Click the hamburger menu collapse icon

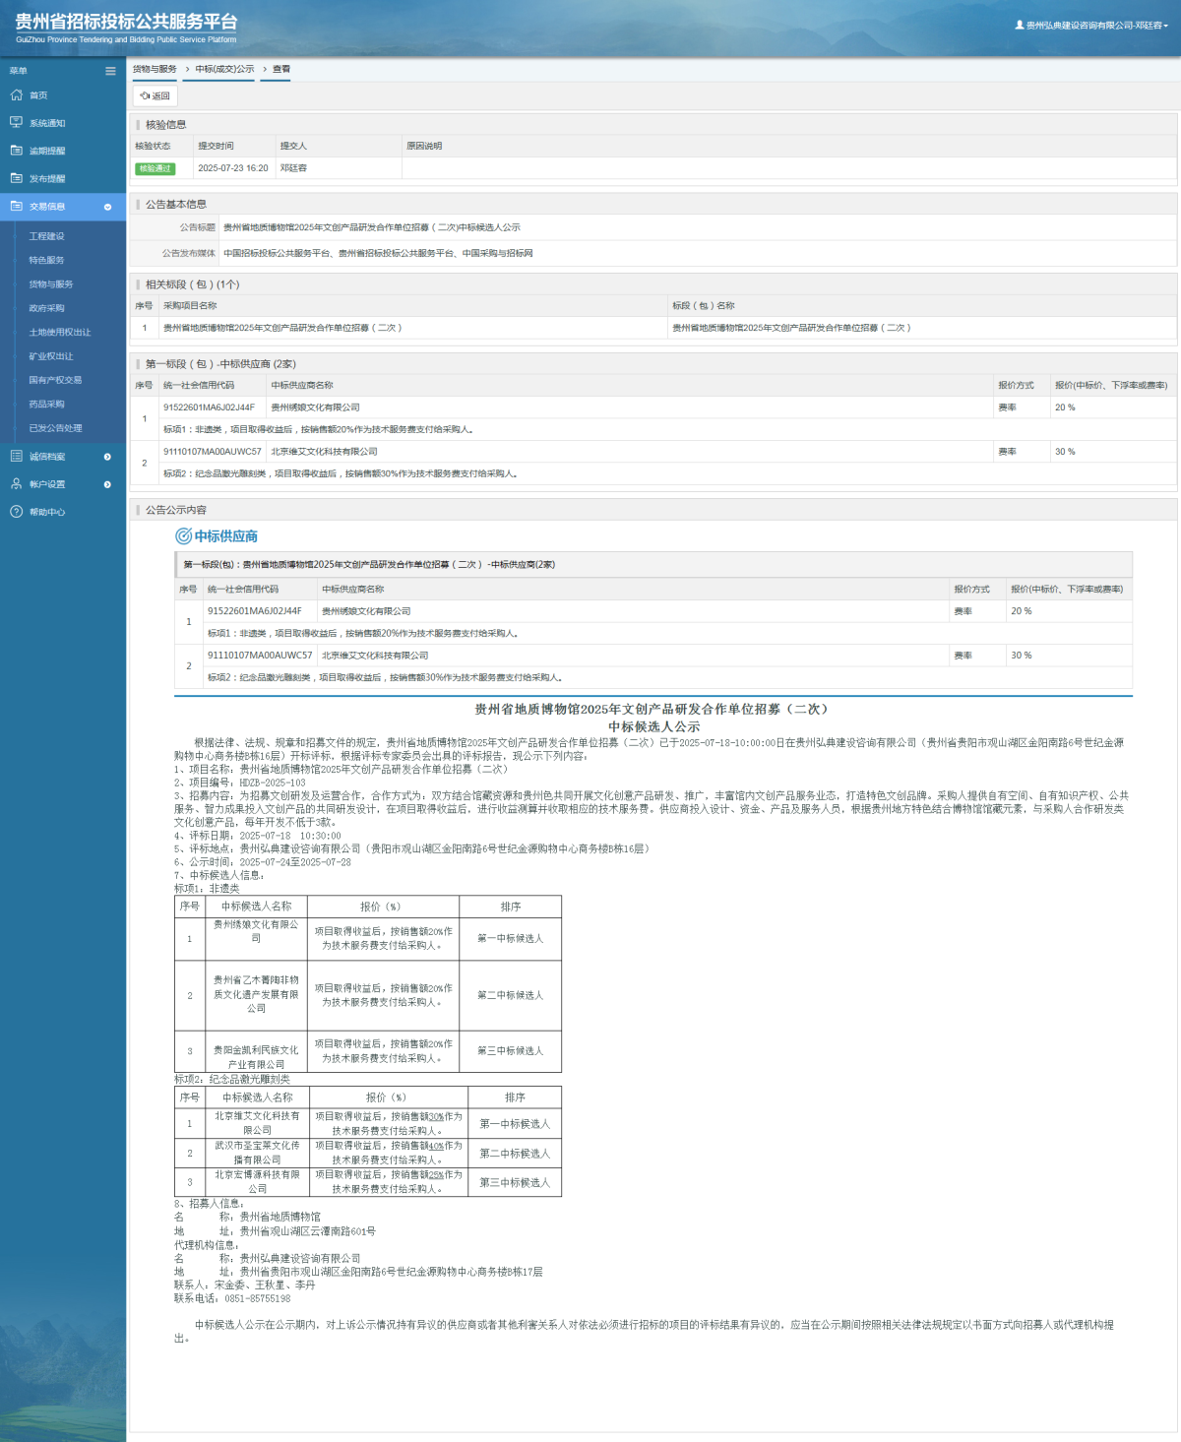point(110,71)
